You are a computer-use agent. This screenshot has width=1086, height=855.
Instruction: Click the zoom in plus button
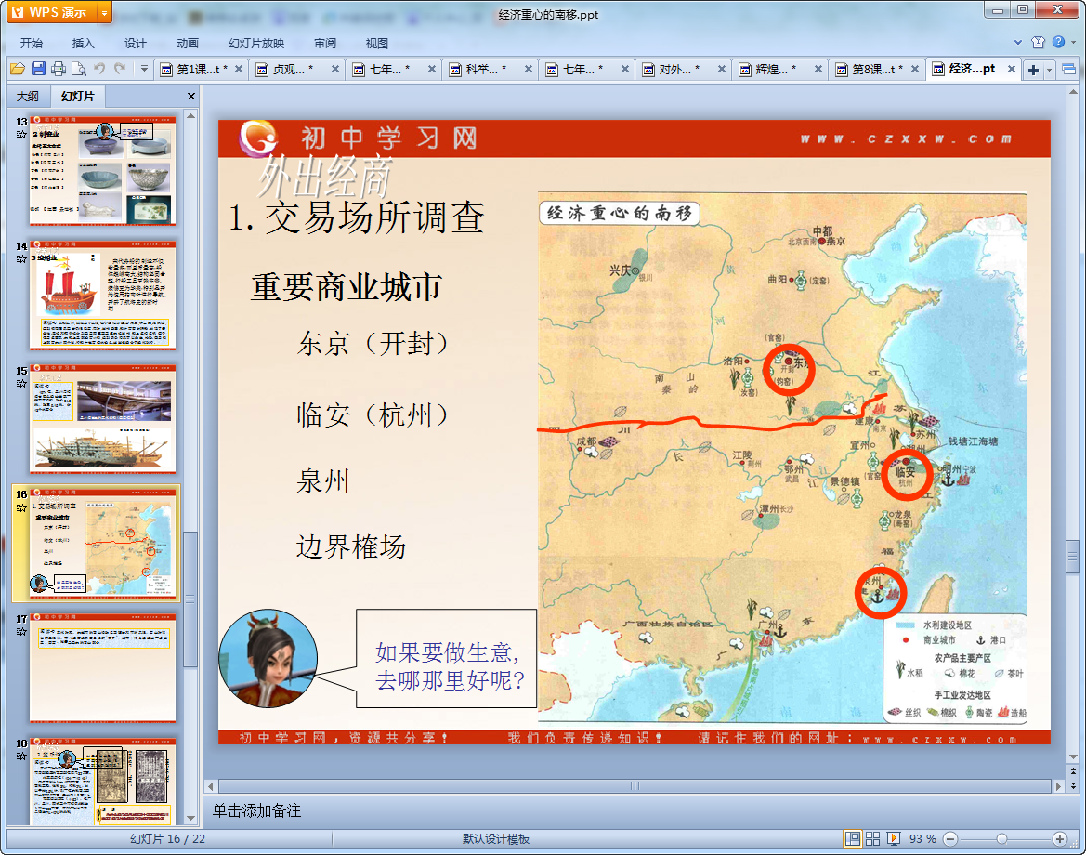point(1059,838)
